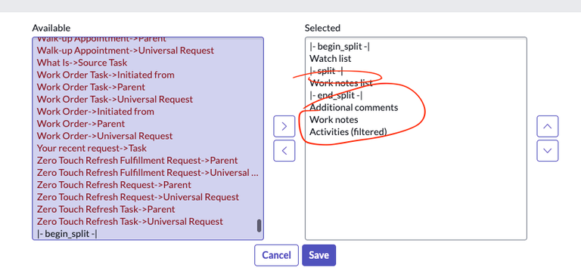Click the add-to-selected right arrow button

(284, 127)
